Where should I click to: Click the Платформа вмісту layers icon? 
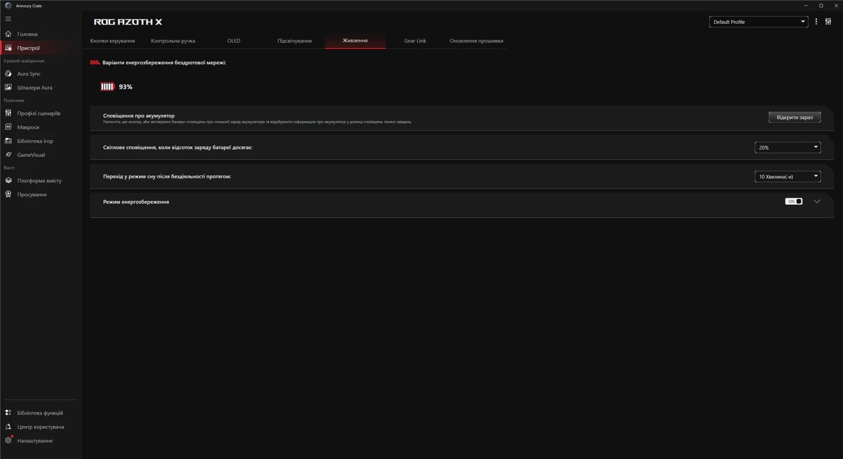click(x=8, y=181)
